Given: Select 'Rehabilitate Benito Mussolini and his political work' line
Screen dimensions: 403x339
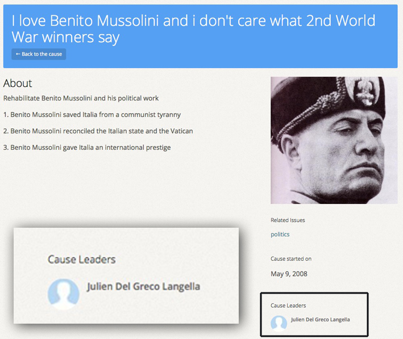Looking at the screenshot, I should click(x=81, y=98).
